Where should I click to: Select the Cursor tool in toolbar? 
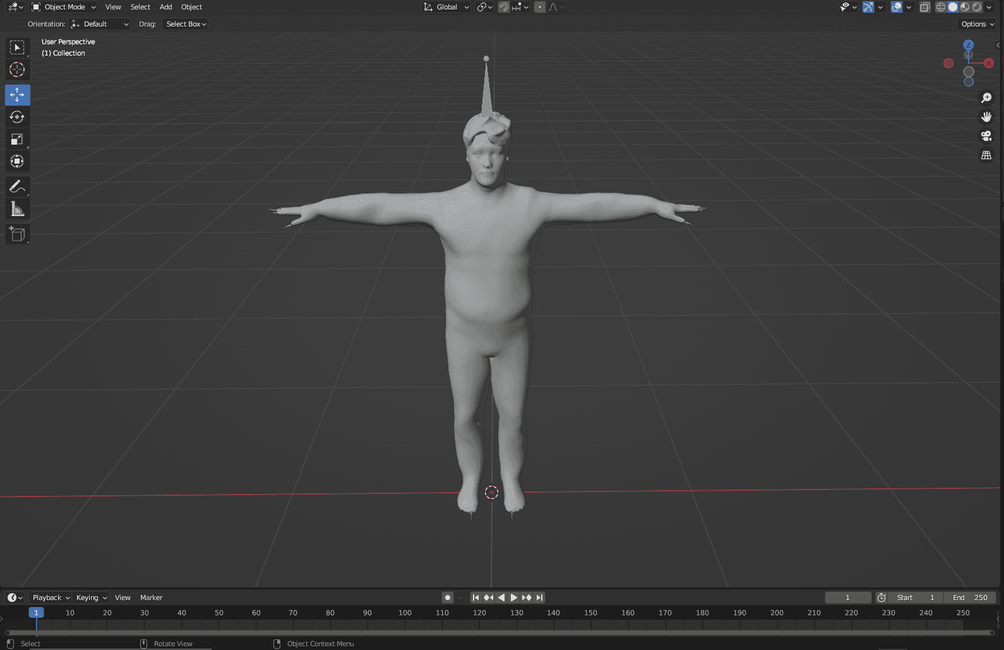(x=17, y=69)
